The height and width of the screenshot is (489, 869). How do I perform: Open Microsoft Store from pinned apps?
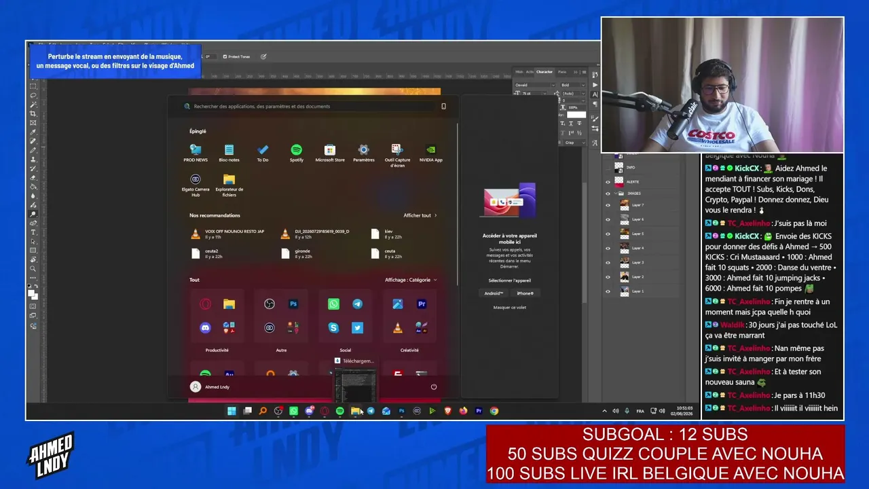pyautogui.click(x=330, y=153)
